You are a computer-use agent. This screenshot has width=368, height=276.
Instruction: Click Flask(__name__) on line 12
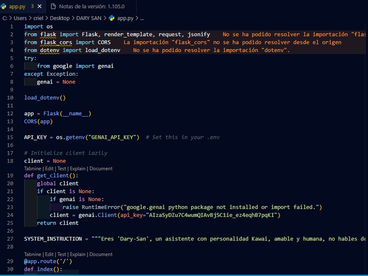67,114
